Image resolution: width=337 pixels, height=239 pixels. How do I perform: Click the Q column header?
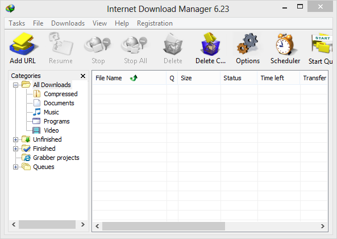point(172,78)
